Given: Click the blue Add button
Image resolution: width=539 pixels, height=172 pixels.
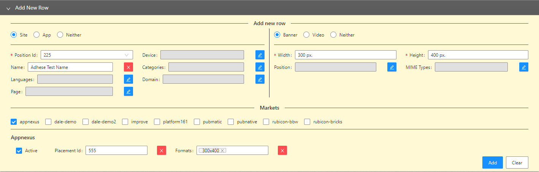Looking at the screenshot, I should pos(492,162).
